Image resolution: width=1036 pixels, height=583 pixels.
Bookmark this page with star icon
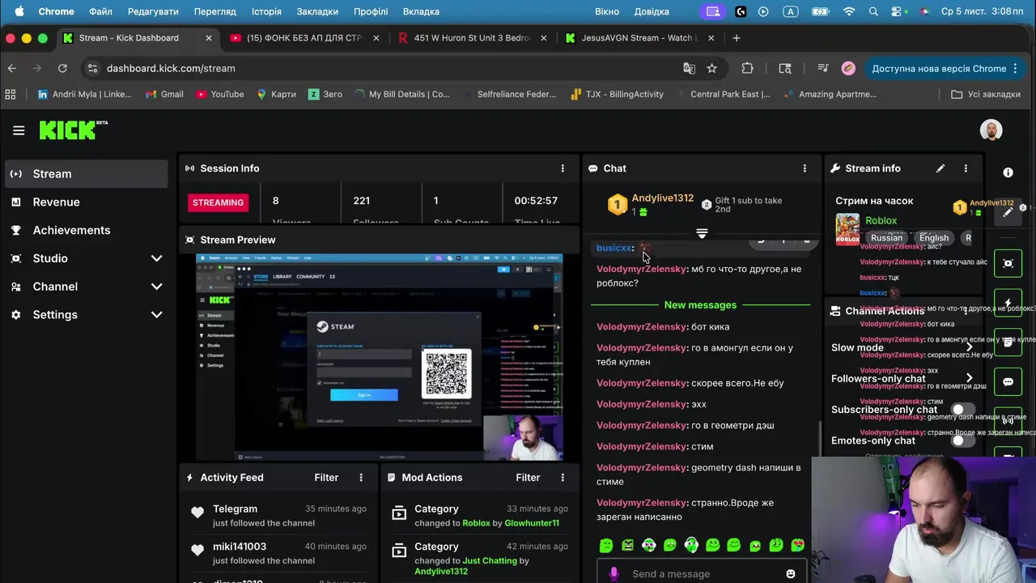711,69
